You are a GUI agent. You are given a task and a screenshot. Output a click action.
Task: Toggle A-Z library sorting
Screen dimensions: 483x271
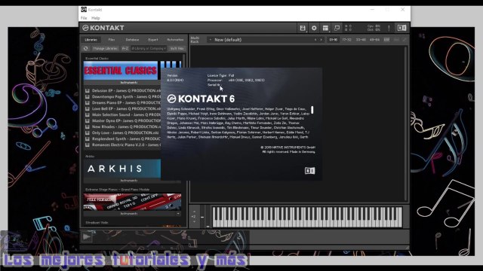coord(125,48)
